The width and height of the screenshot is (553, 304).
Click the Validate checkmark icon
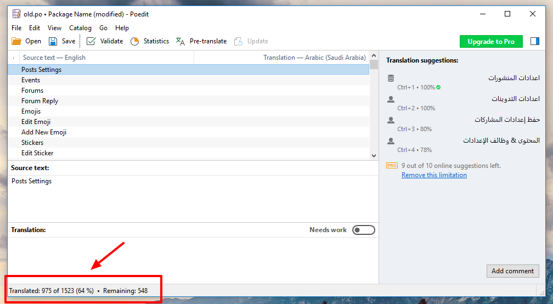91,41
